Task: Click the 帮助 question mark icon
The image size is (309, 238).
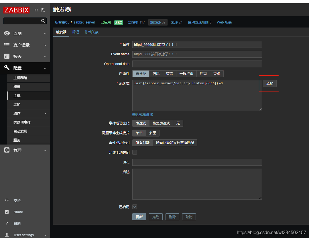Action: (7, 223)
